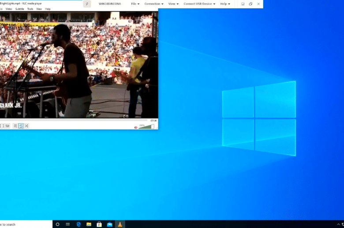344x228 pixels.
Task: Open Mail app from taskbar
Action: (x=110, y=224)
